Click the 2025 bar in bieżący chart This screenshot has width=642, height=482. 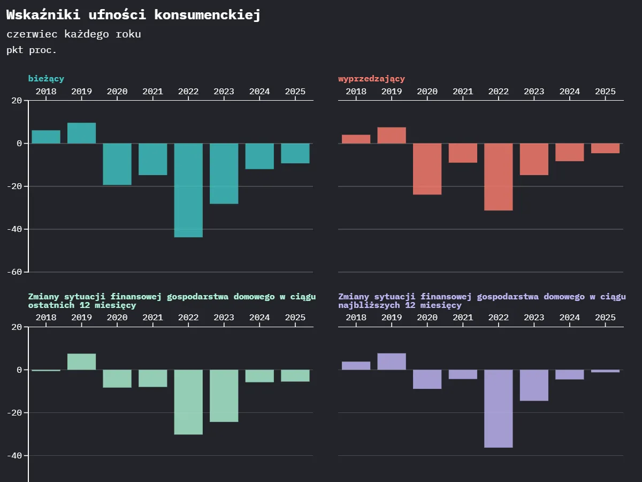coord(295,153)
